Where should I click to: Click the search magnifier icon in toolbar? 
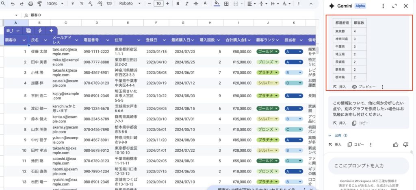tap(3, 4)
